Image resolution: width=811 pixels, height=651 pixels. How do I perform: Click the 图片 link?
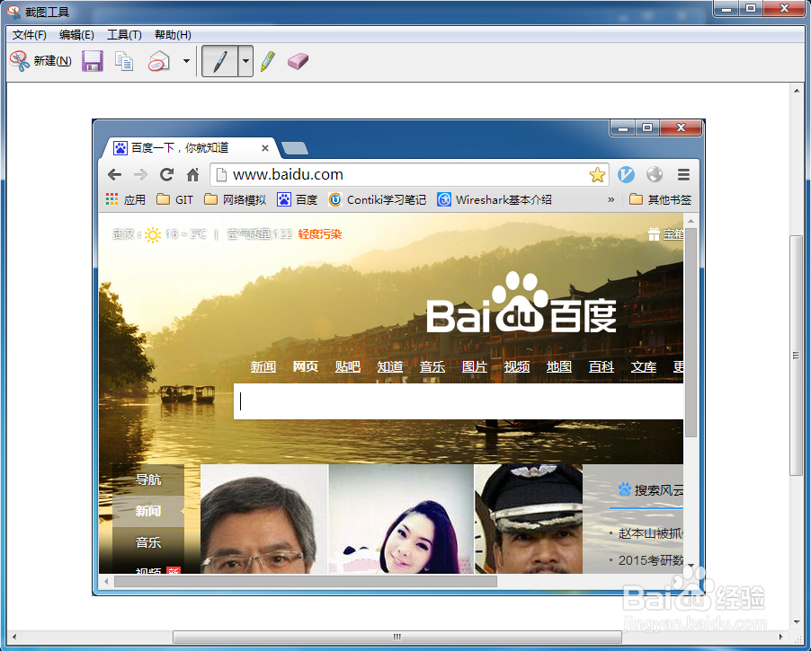pos(475,366)
